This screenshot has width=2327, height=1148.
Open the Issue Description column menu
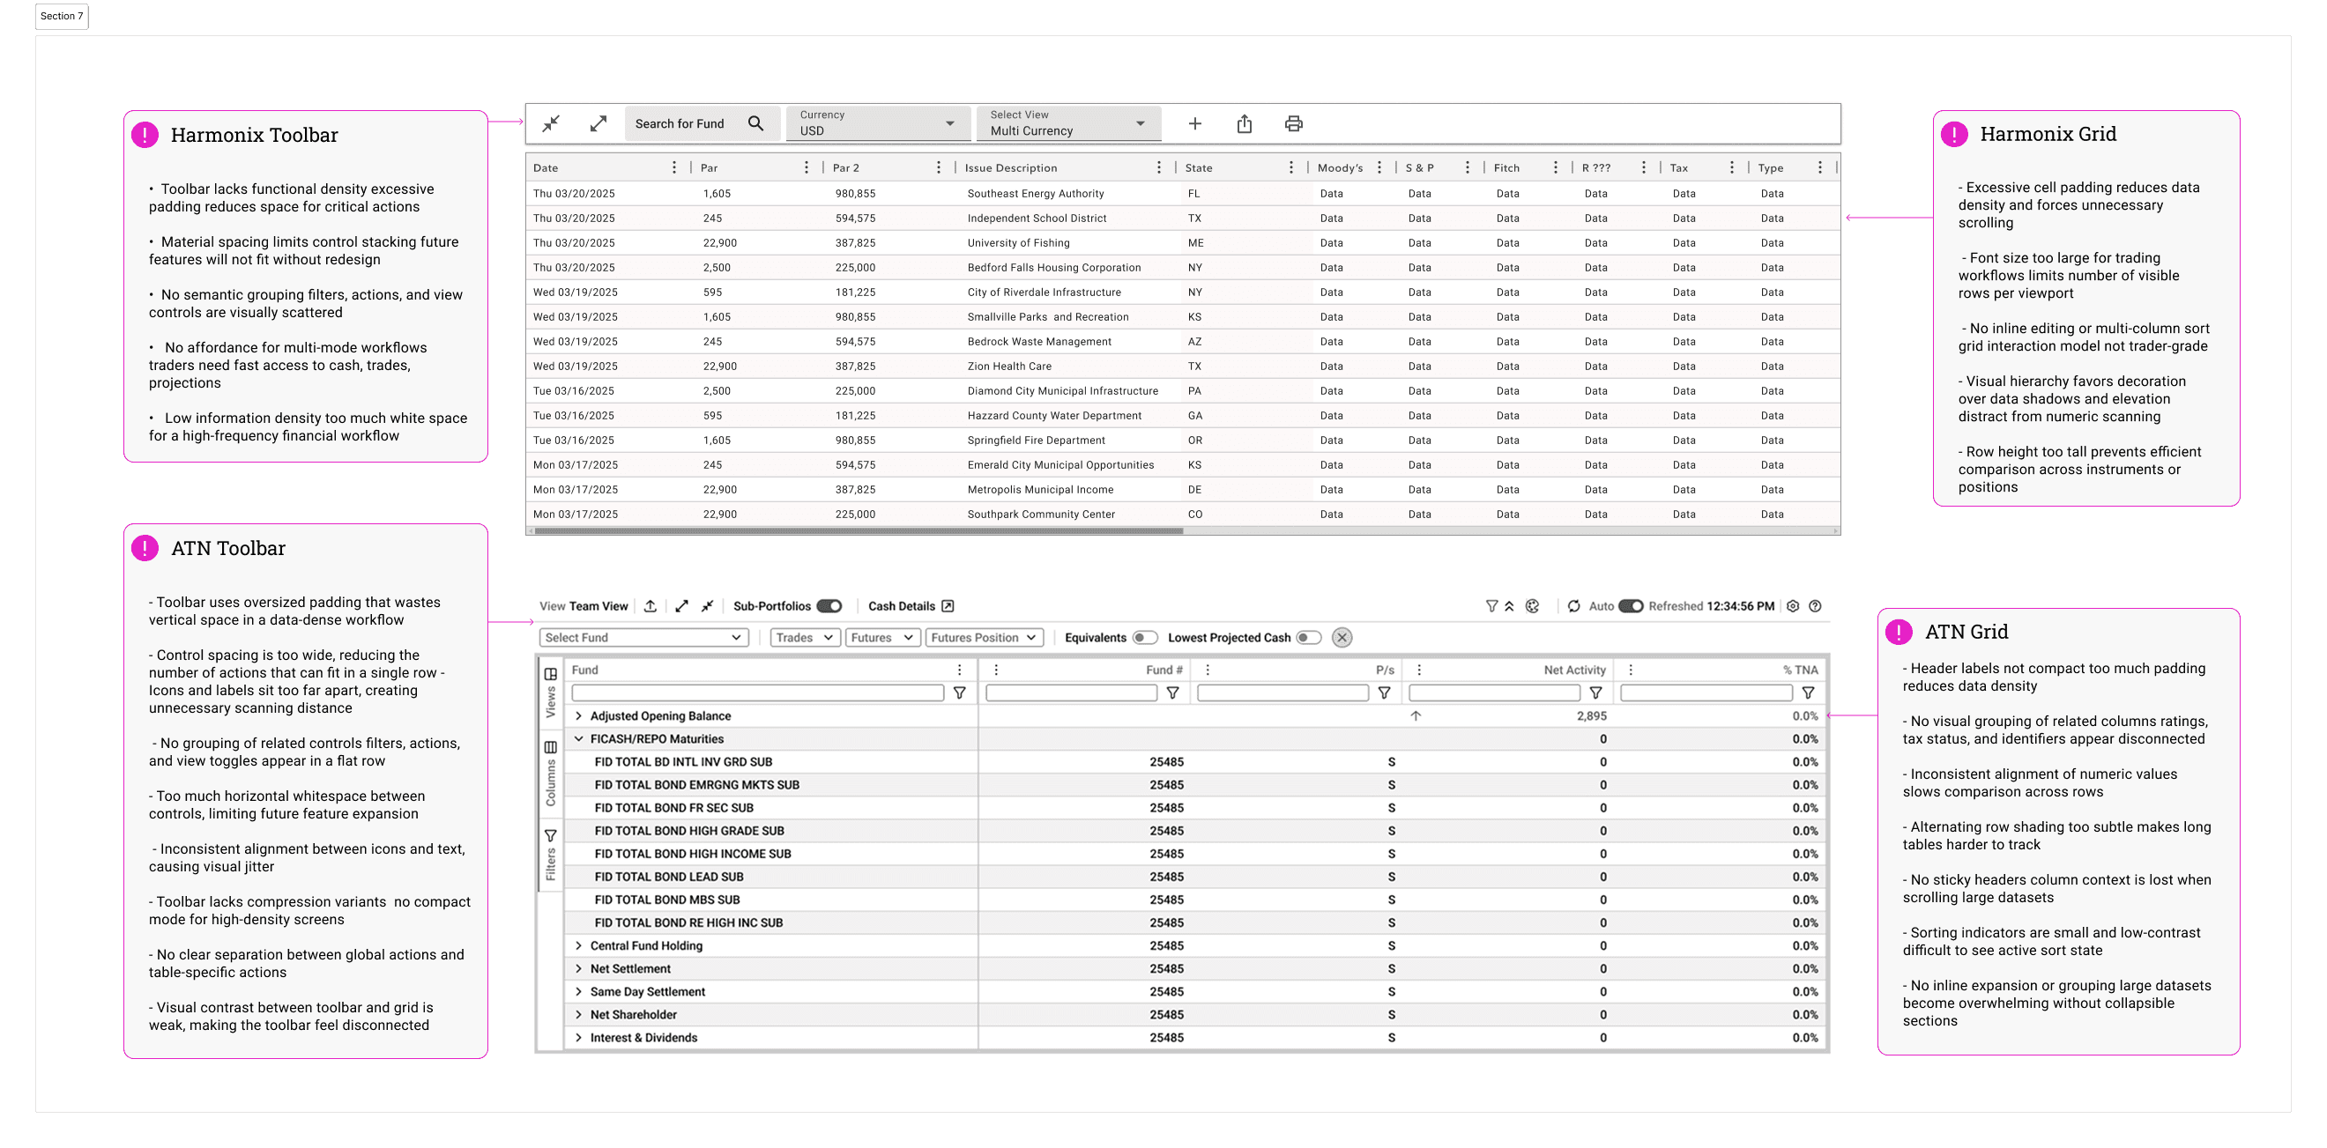(1158, 168)
